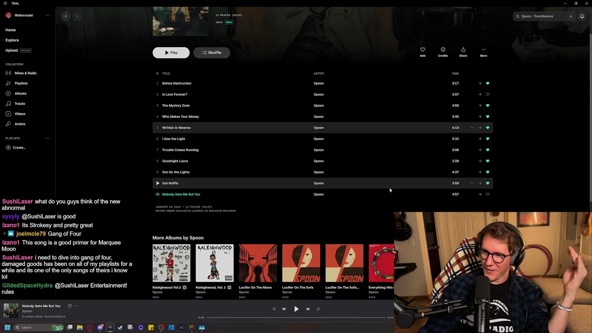Favorite the now playing track heart

(70, 306)
